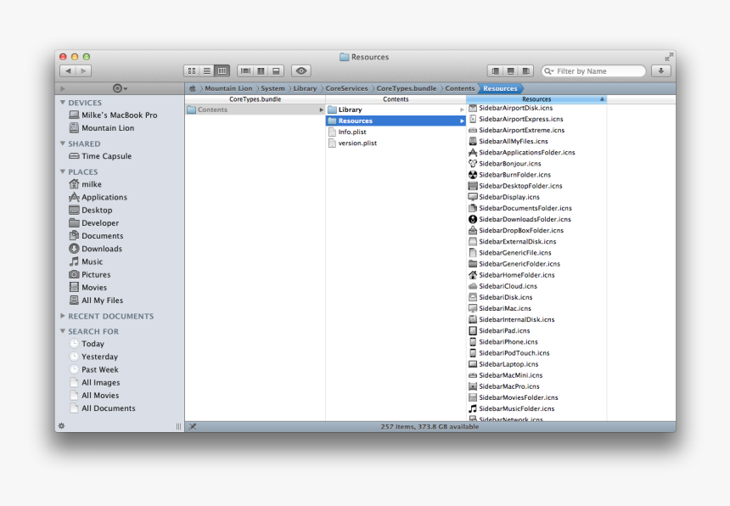Toggle right sidebar panel button
Screen dimensions: 730x506
point(526,70)
